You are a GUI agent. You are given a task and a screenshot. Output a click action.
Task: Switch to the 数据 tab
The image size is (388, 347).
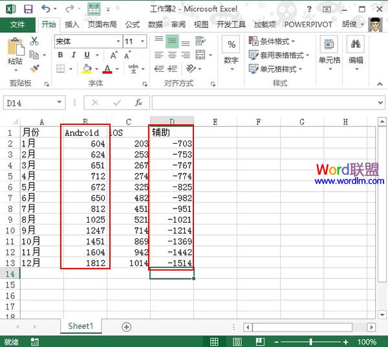click(x=155, y=25)
